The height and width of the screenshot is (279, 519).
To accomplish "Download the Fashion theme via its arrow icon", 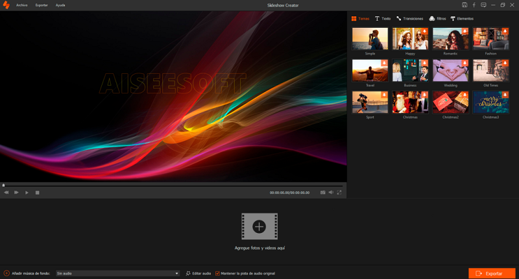I will click(x=505, y=31).
